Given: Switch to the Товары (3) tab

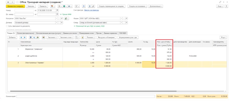Looking at the screenshot, I should tap(11, 33).
